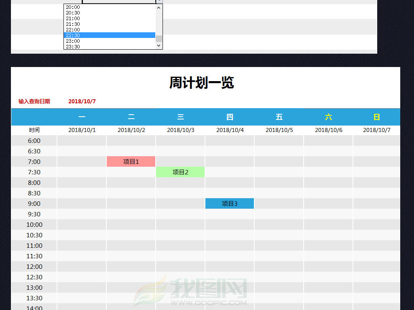Click the 项目1 pink project block
This screenshot has height=310, width=414.
(x=131, y=161)
